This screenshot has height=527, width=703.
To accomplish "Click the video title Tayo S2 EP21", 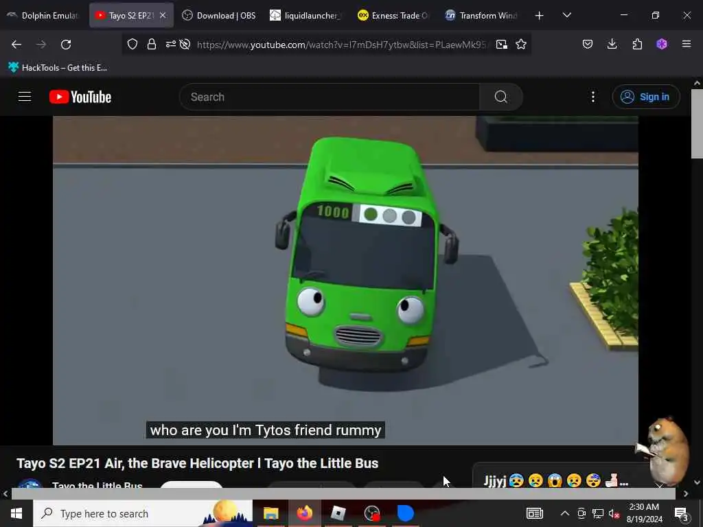I will pos(197,463).
